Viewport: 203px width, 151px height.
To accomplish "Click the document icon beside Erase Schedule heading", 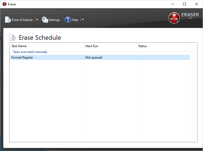I will 12,38.
